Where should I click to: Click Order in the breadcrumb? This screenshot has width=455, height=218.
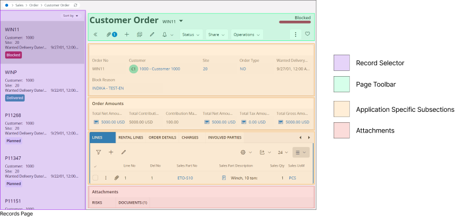[x=34, y=5]
